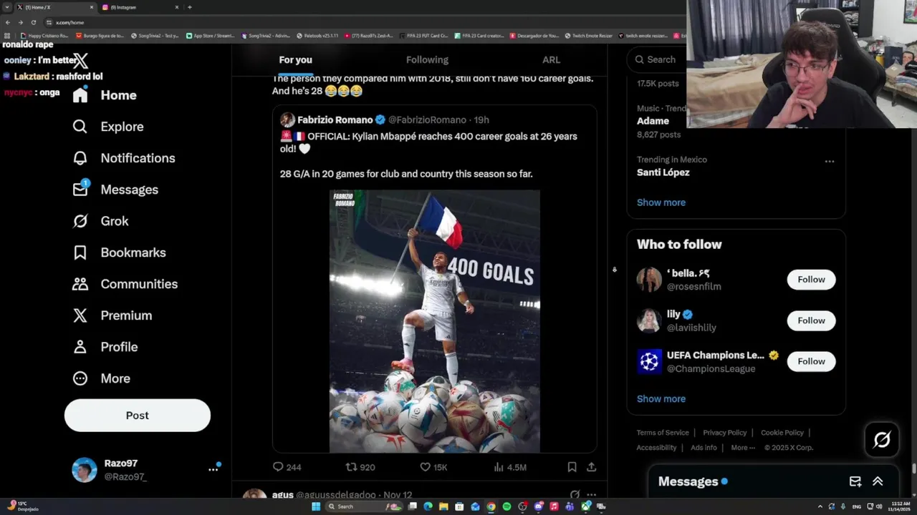This screenshot has height=515, width=917.
Task: Follow the lily account
Action: coord(811,320)
